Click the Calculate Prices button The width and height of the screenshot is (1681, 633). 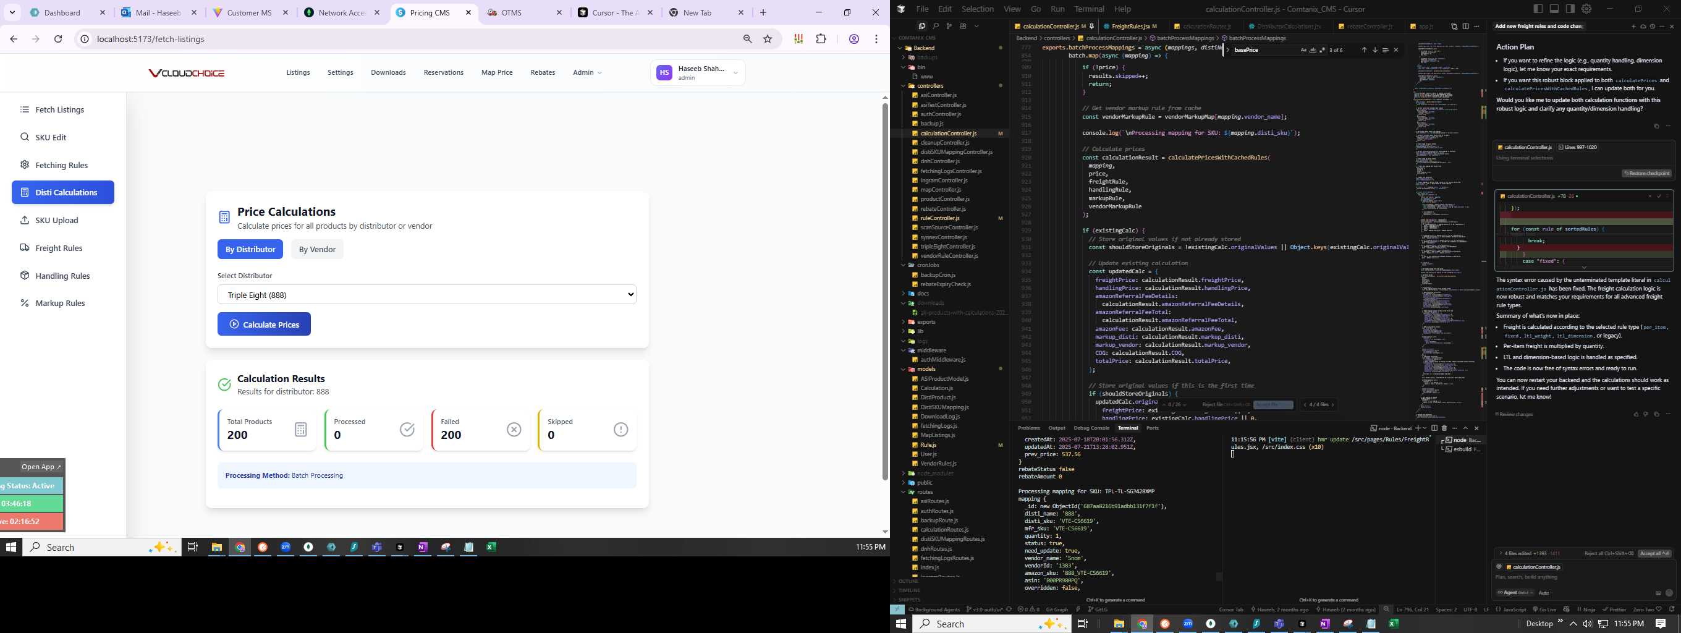click(265, 325)
